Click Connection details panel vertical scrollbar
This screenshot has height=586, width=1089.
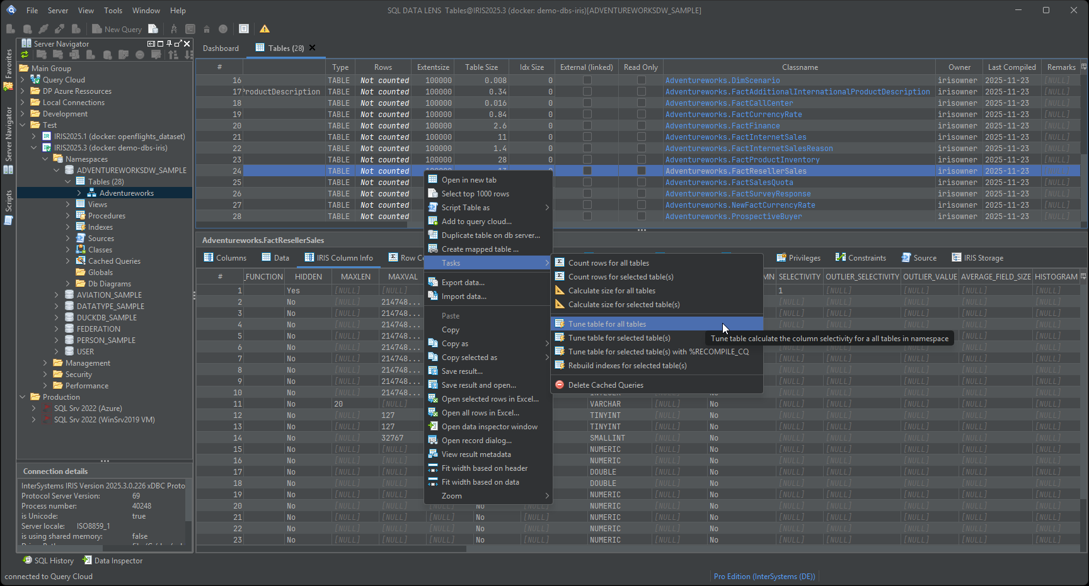tap(188, 500)
